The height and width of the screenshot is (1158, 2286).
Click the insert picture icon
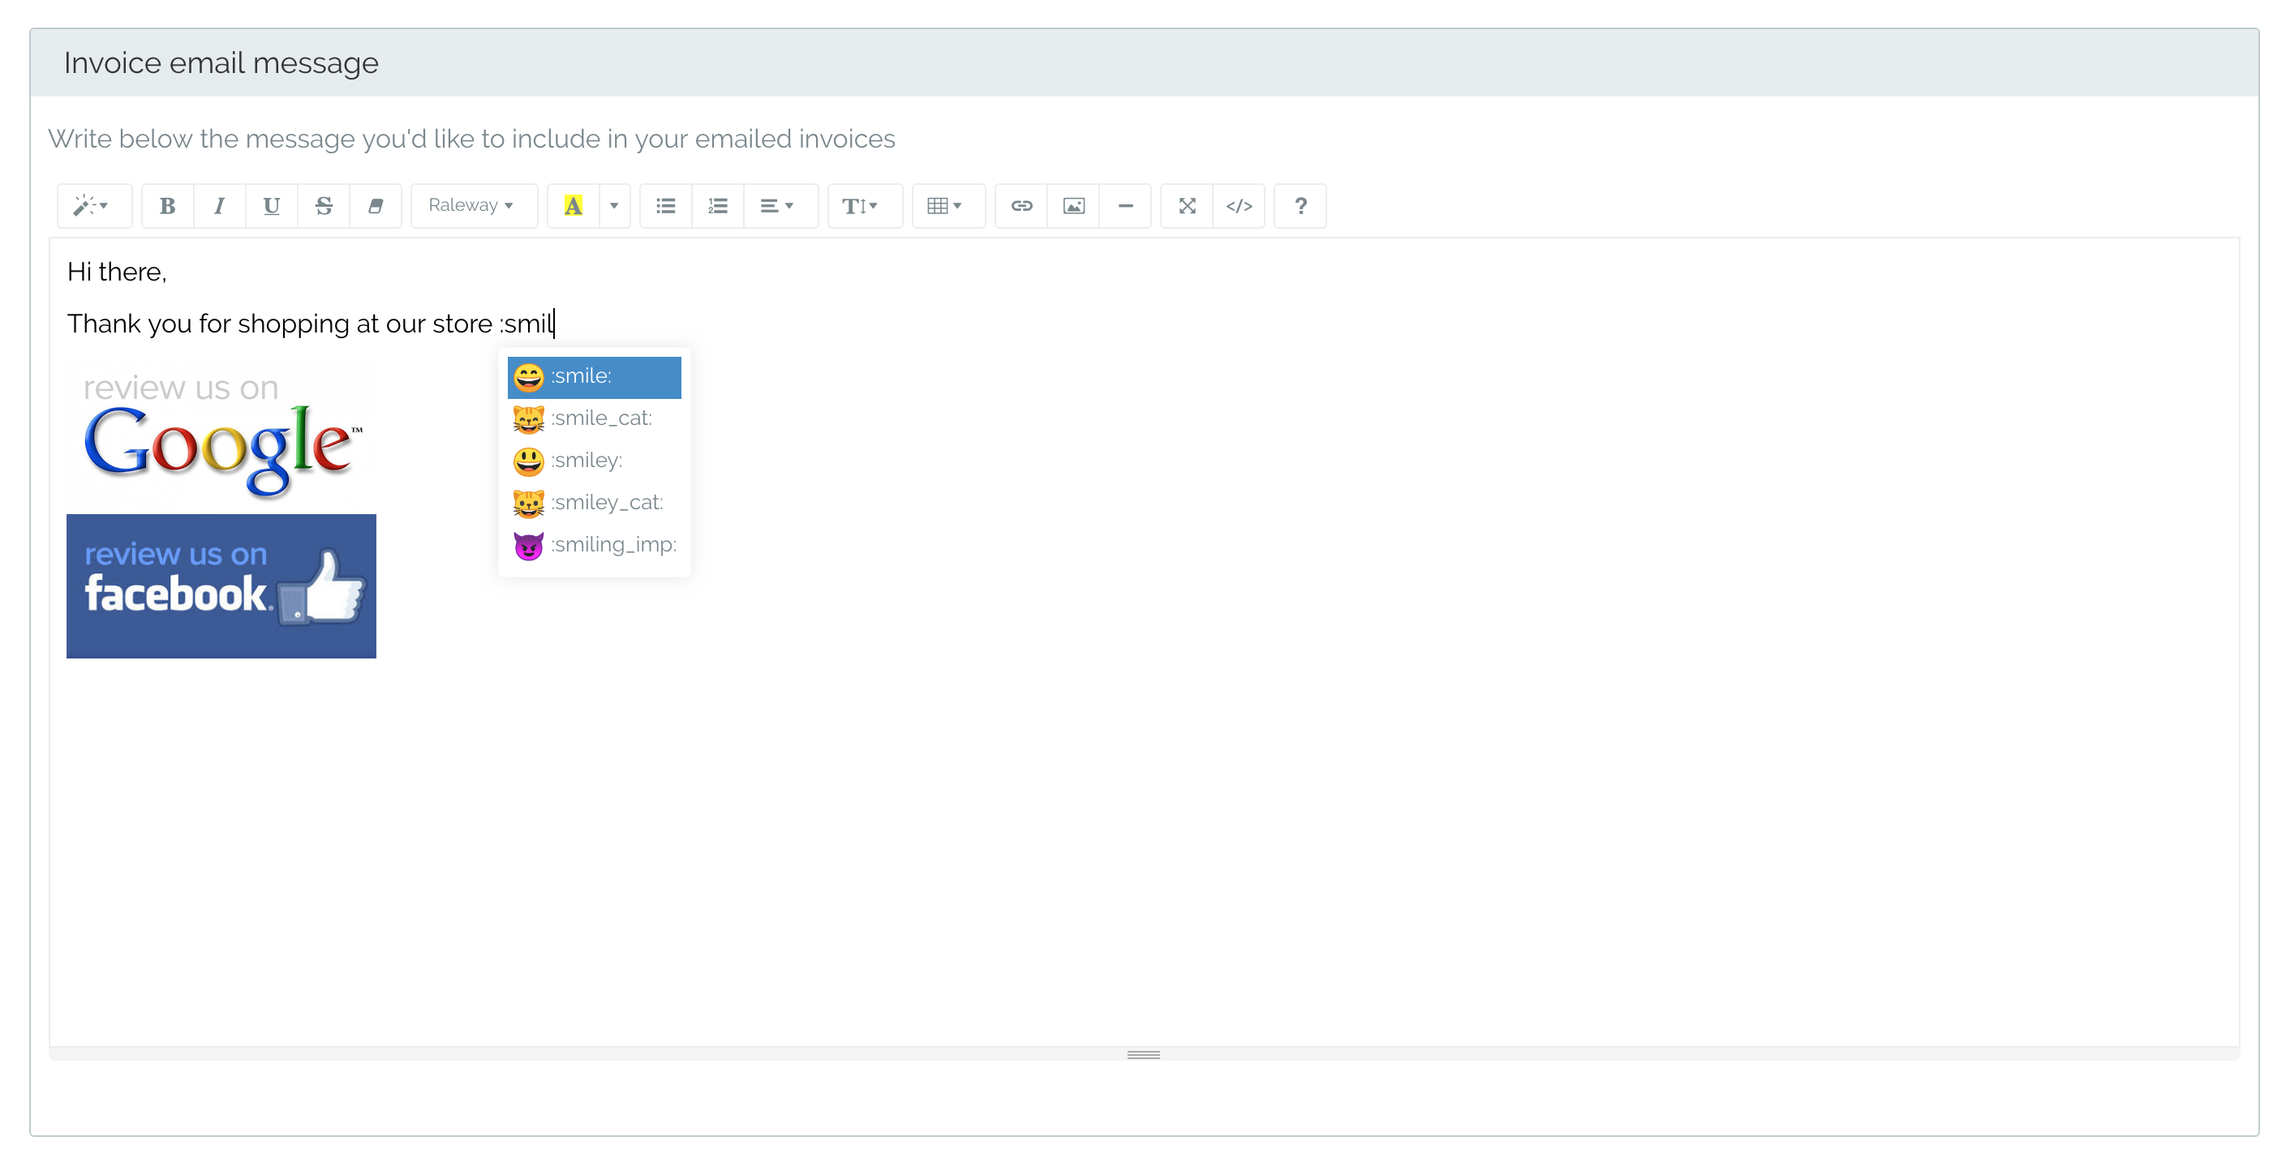point(1074,206)
